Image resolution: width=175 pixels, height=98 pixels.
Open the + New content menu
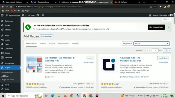point(31,15)
